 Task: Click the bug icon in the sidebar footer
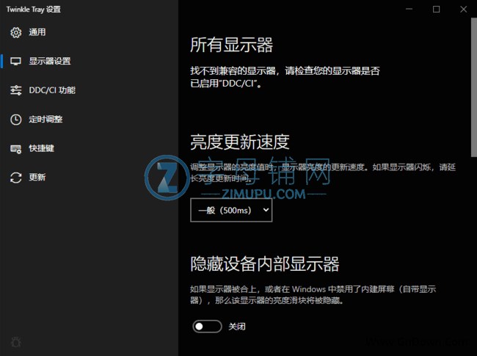16,342
